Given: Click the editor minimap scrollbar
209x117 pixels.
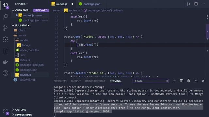Looking at the screenshot, I should (x=207, y=32).
